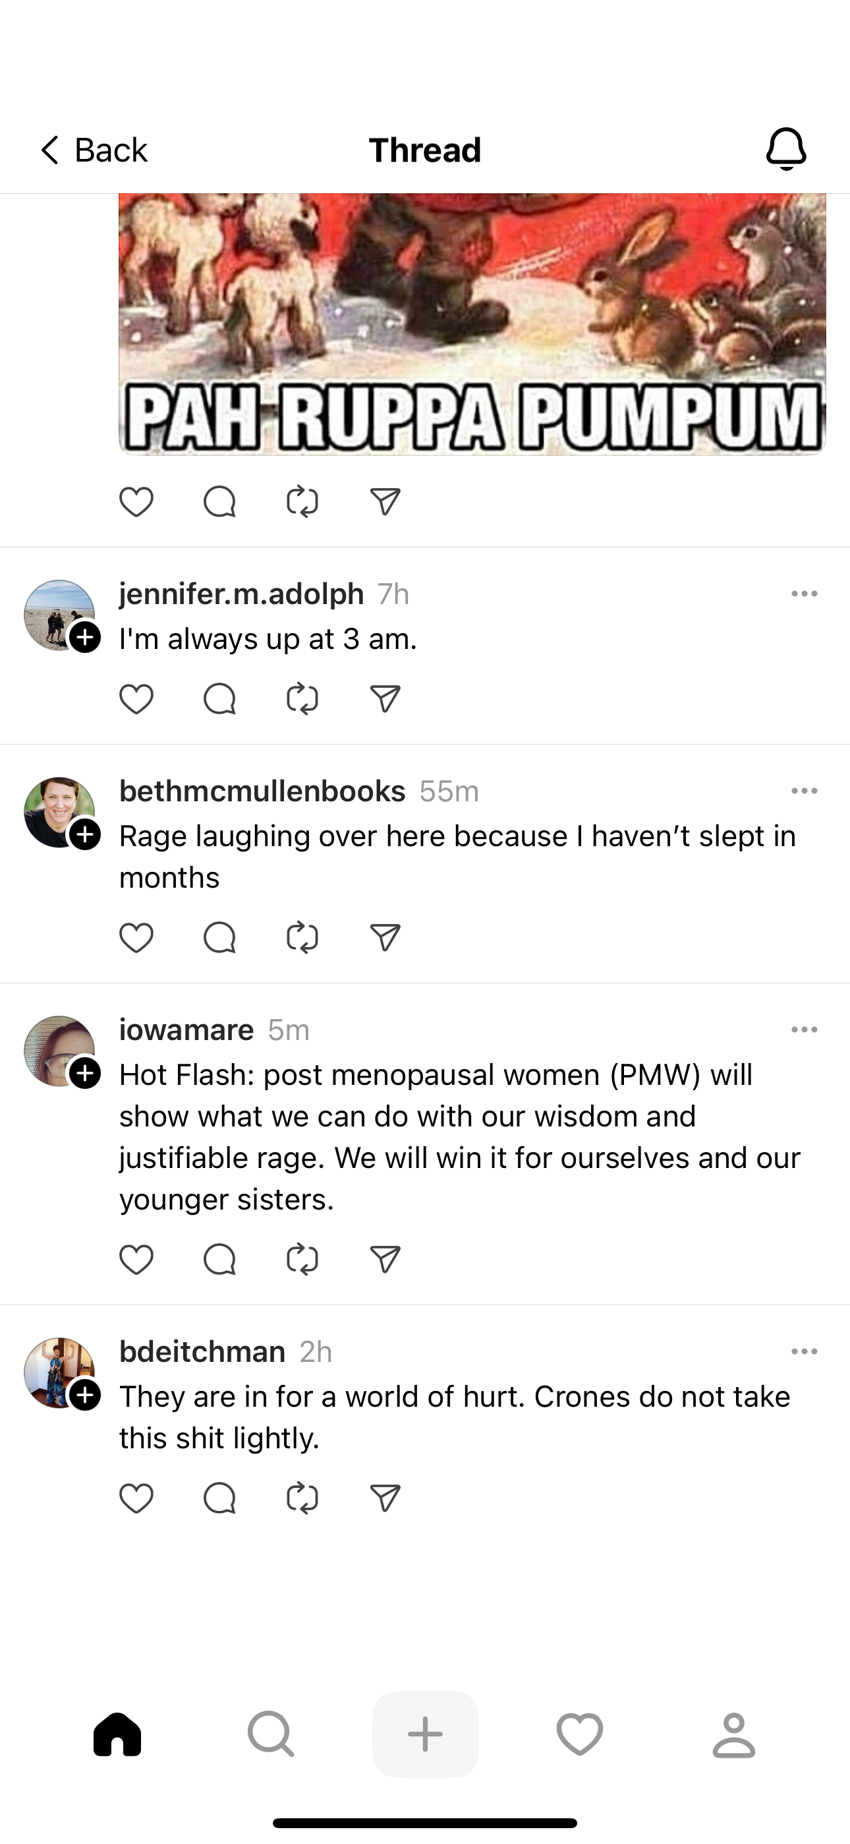Open more options for jennifer.m.adolph's reply
The height and width of the screenshot is (1844, 850).
coord(805,594)
